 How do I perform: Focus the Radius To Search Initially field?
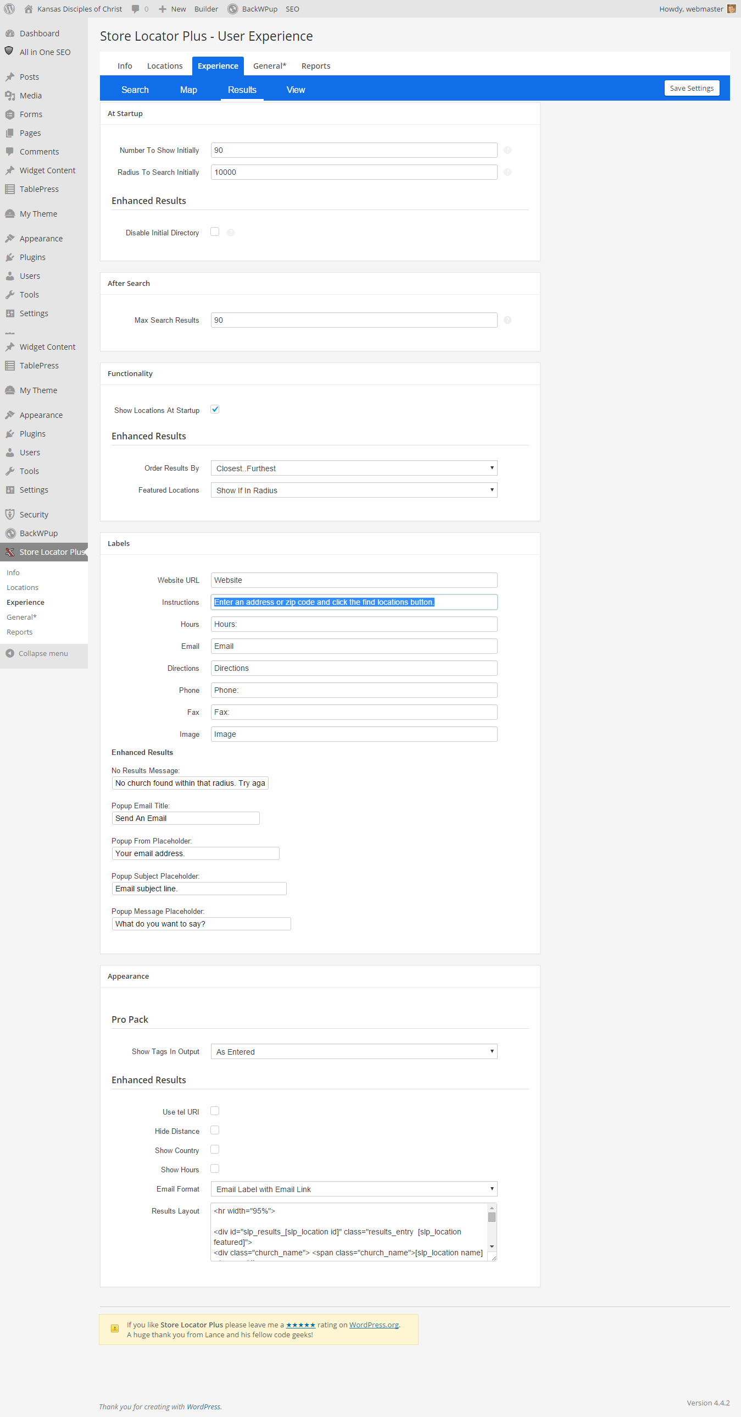point(354,172)
